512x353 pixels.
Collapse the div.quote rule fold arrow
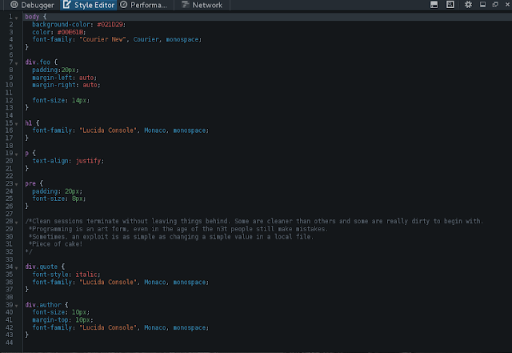pos(16,267)
